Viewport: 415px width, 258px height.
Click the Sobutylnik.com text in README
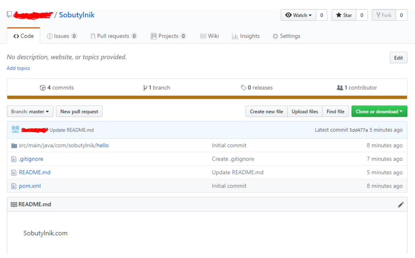(46, 233)
